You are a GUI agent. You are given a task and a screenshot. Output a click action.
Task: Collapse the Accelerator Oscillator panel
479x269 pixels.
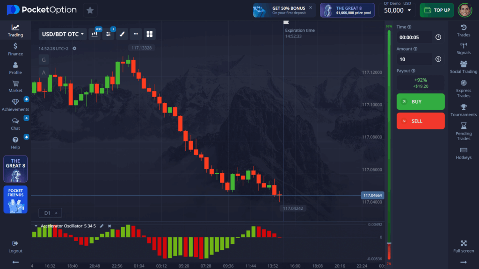pos(36,226)
